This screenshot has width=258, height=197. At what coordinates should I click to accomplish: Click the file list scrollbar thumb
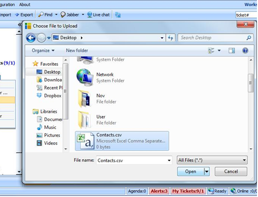(x=251, y=83)
